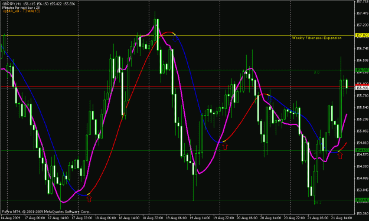Click the 155.055 price scale value
The height and width of the screenshot is (221, 369).
[362, 131]
